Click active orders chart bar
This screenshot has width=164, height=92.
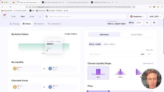(x=44, y=48)
